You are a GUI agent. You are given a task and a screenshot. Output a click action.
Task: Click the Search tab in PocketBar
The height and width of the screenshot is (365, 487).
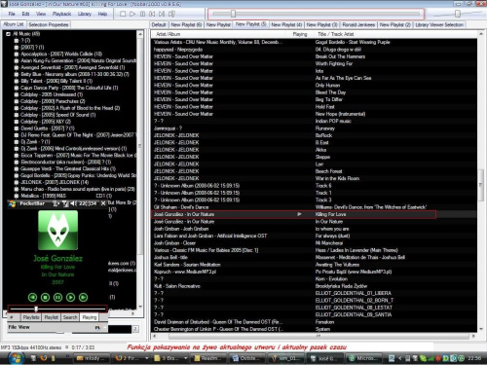coord(70,317)
